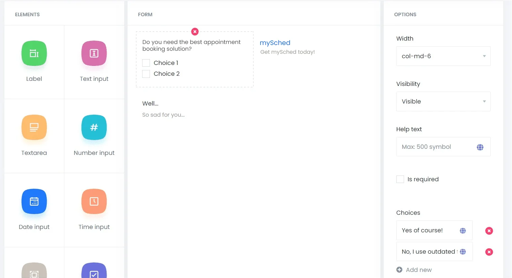Screen dimensions: 512x278
Task: Select the green Label element icon
Action: point(34,53)
